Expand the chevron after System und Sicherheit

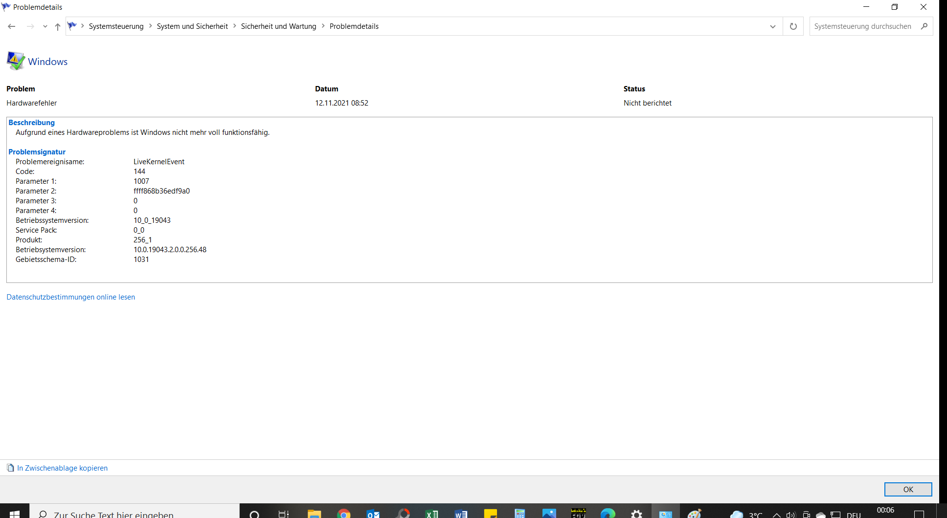pyautogui.click(x=234, y=26)
